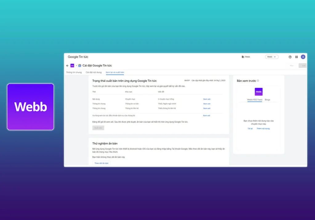Go back using the left arrow icon
Screen dimensions: 315x220
(67, 66)
